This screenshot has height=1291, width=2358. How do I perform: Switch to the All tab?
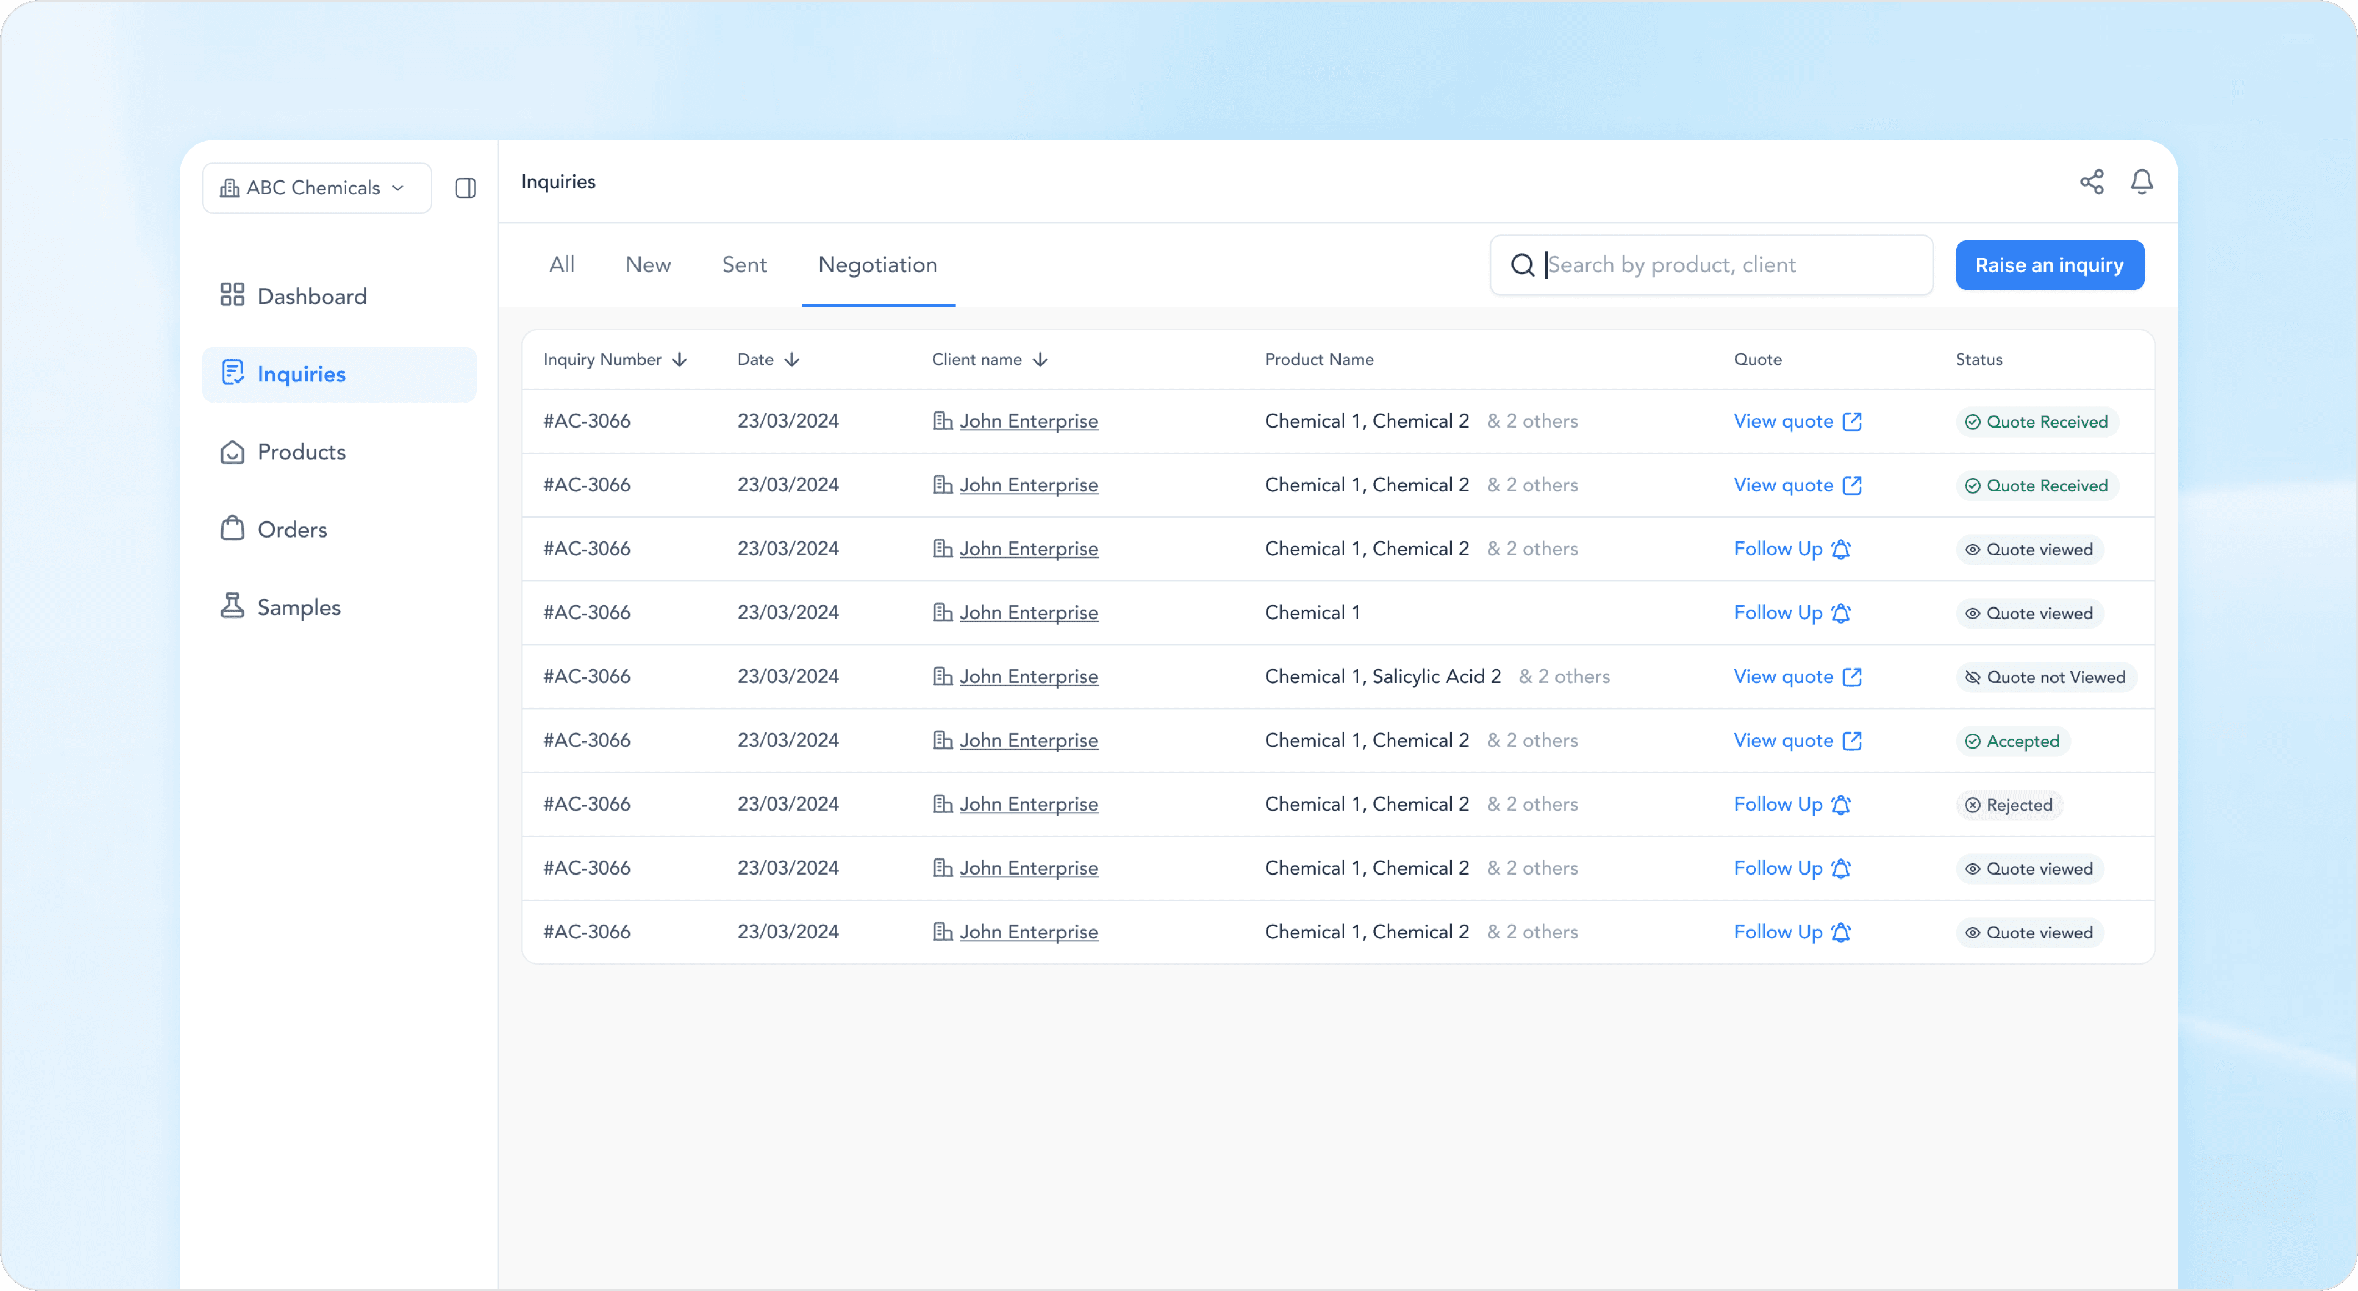(561, 265)
